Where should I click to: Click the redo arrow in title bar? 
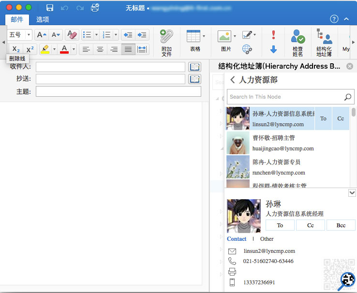pos(80,8)
